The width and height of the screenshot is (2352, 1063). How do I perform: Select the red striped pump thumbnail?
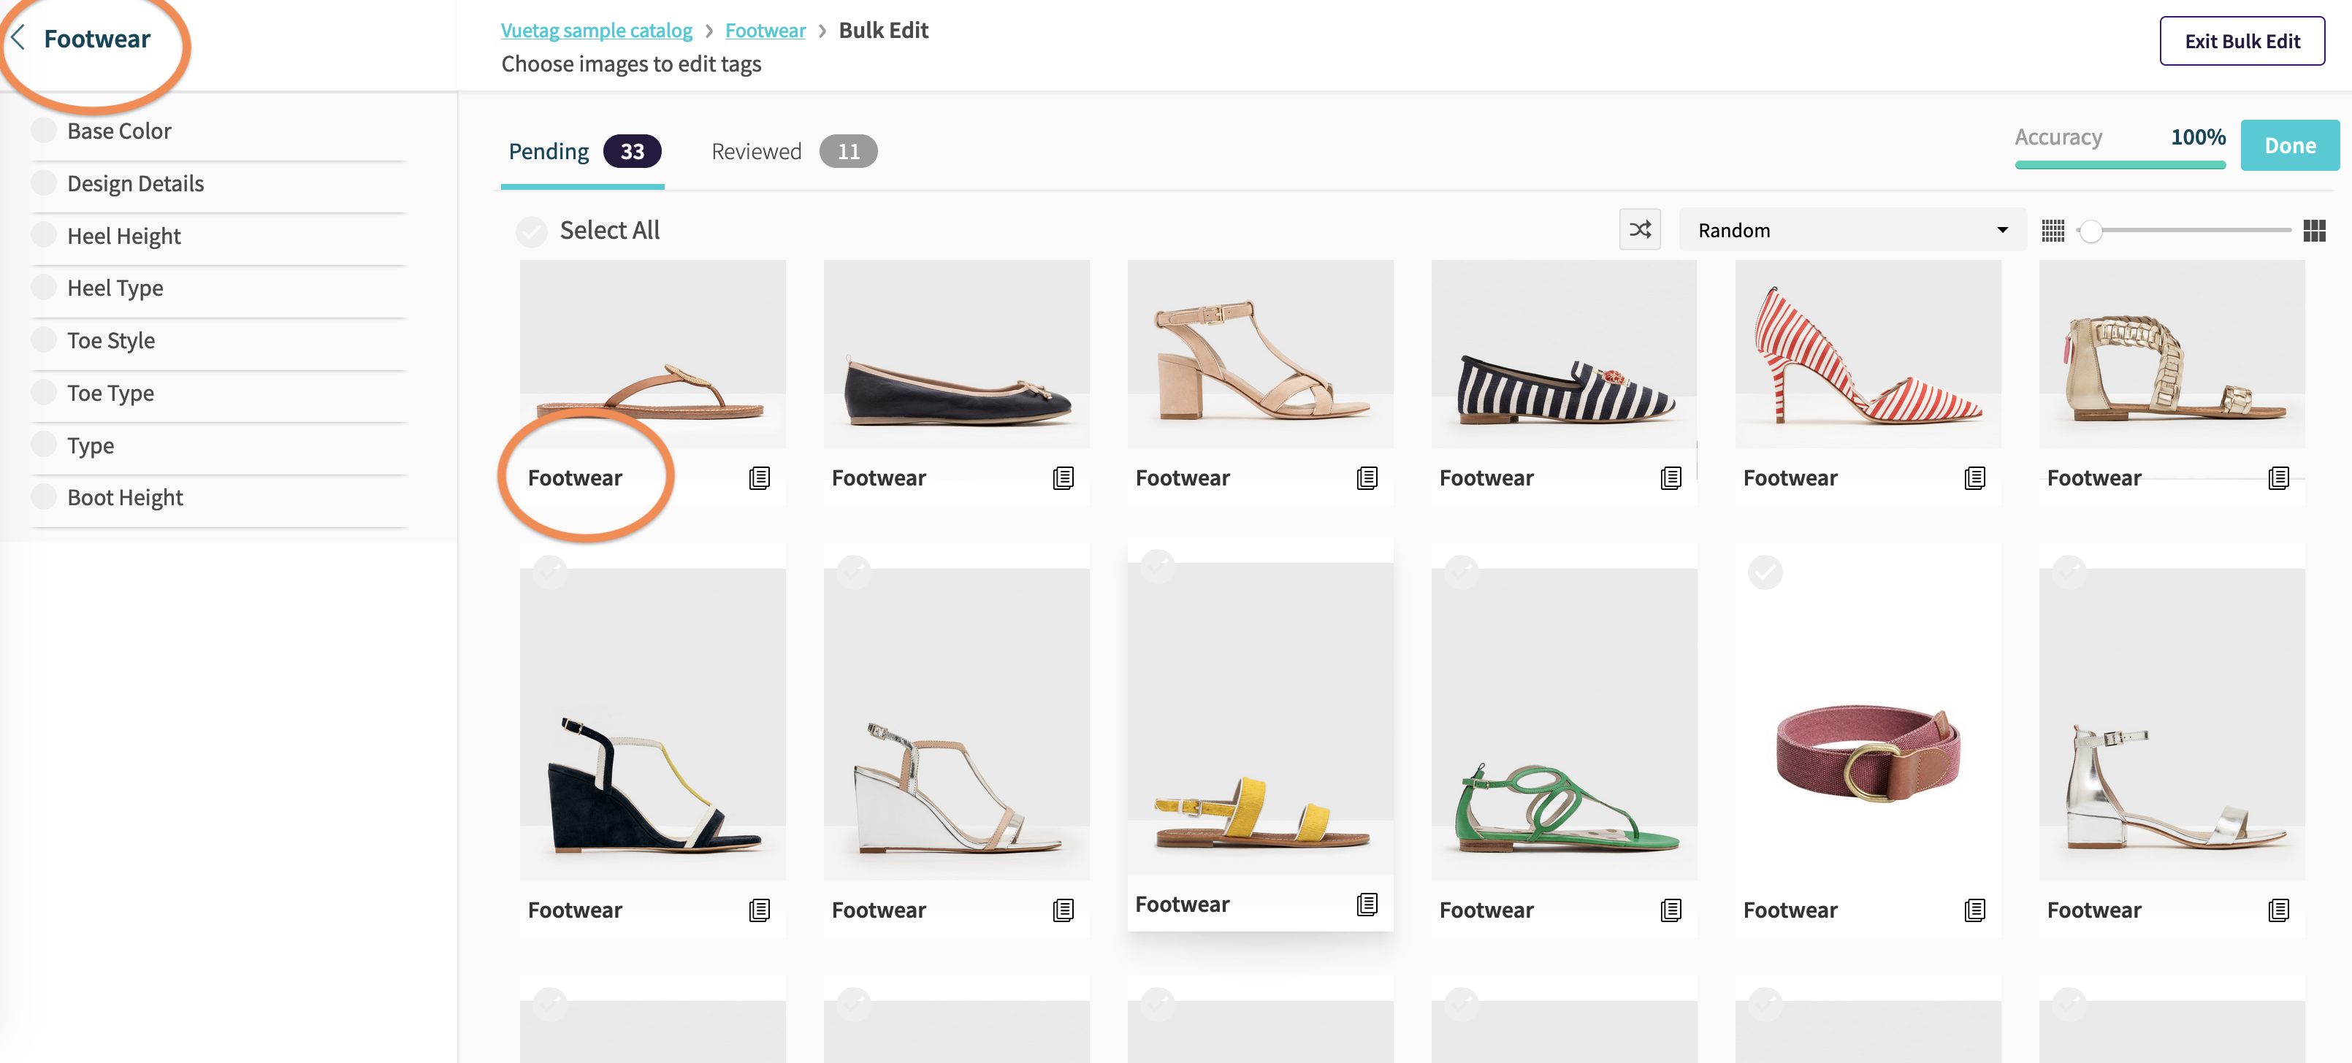point(1867,354)
